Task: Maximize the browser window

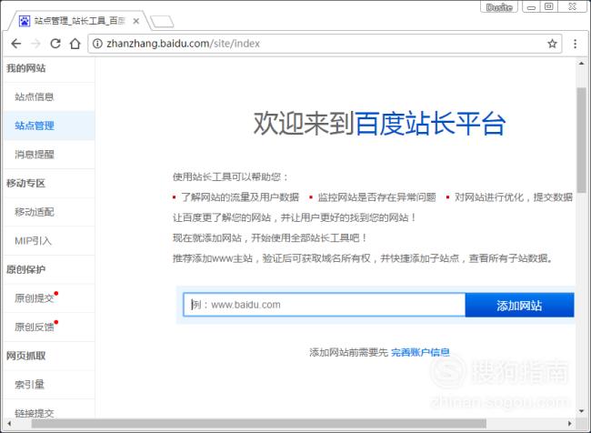Action: coord(549,6)
